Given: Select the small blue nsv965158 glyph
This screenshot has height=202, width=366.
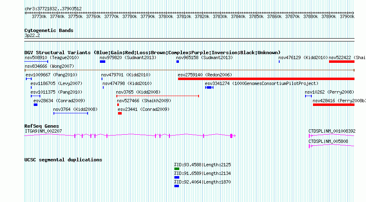Looking at the screenshot, I should coord(178,62).
